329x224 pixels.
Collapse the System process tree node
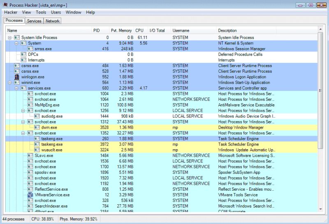click(x=16, y=44)
